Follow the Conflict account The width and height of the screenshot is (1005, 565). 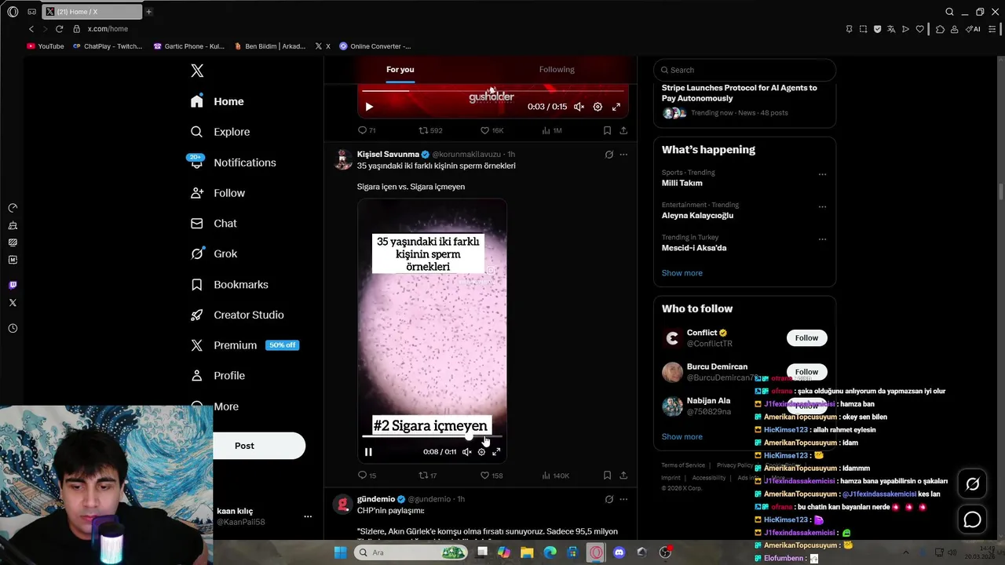806,338
